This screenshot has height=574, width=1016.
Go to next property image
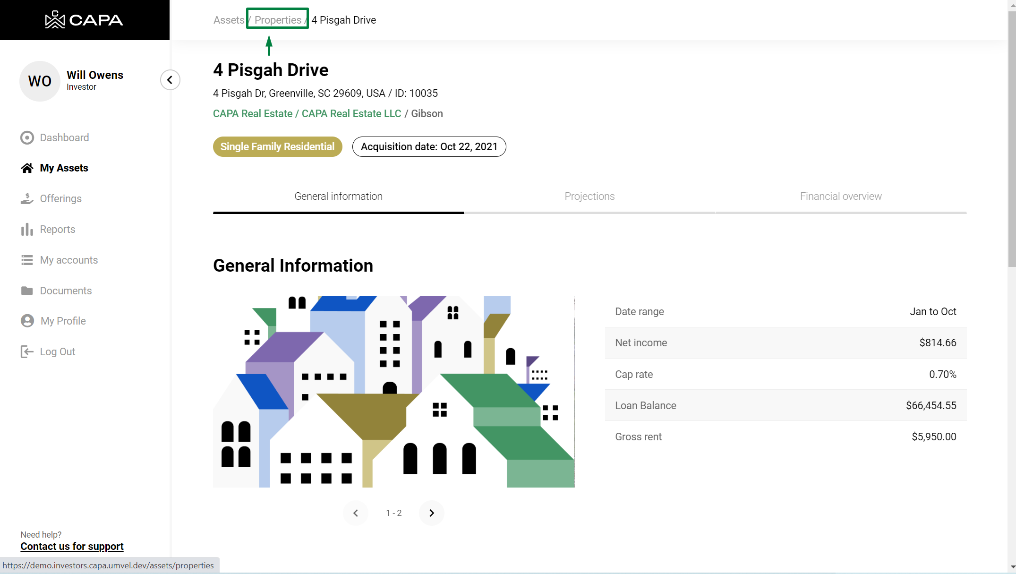coord(431,513)
